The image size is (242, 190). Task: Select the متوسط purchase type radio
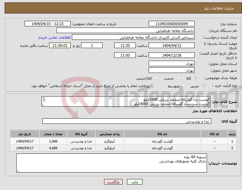(184, 85)
